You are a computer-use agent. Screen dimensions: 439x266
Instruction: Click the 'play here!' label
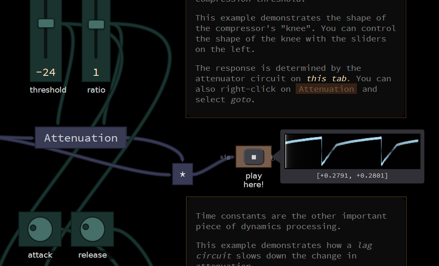point(254,180)
